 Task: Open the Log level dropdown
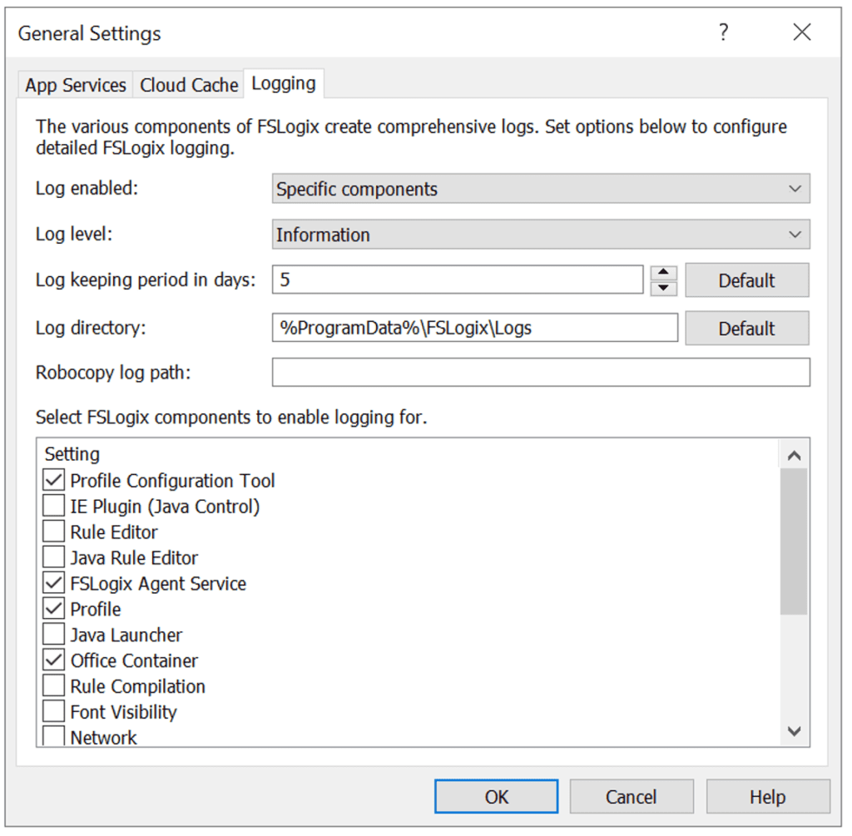pos(796,235)
